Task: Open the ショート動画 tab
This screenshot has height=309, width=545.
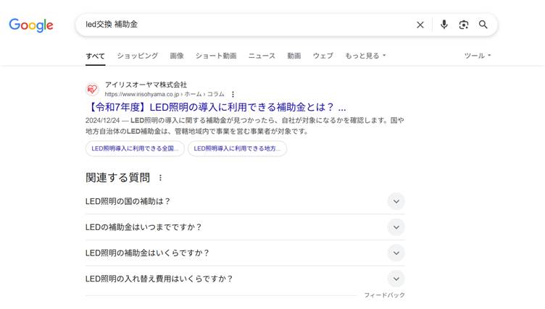Action: (x=216, y=56)
